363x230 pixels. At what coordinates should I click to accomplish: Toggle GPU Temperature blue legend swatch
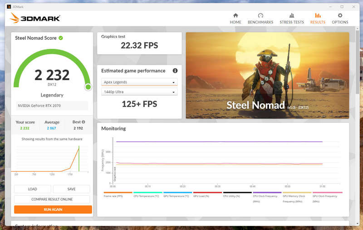coord(177,192)
